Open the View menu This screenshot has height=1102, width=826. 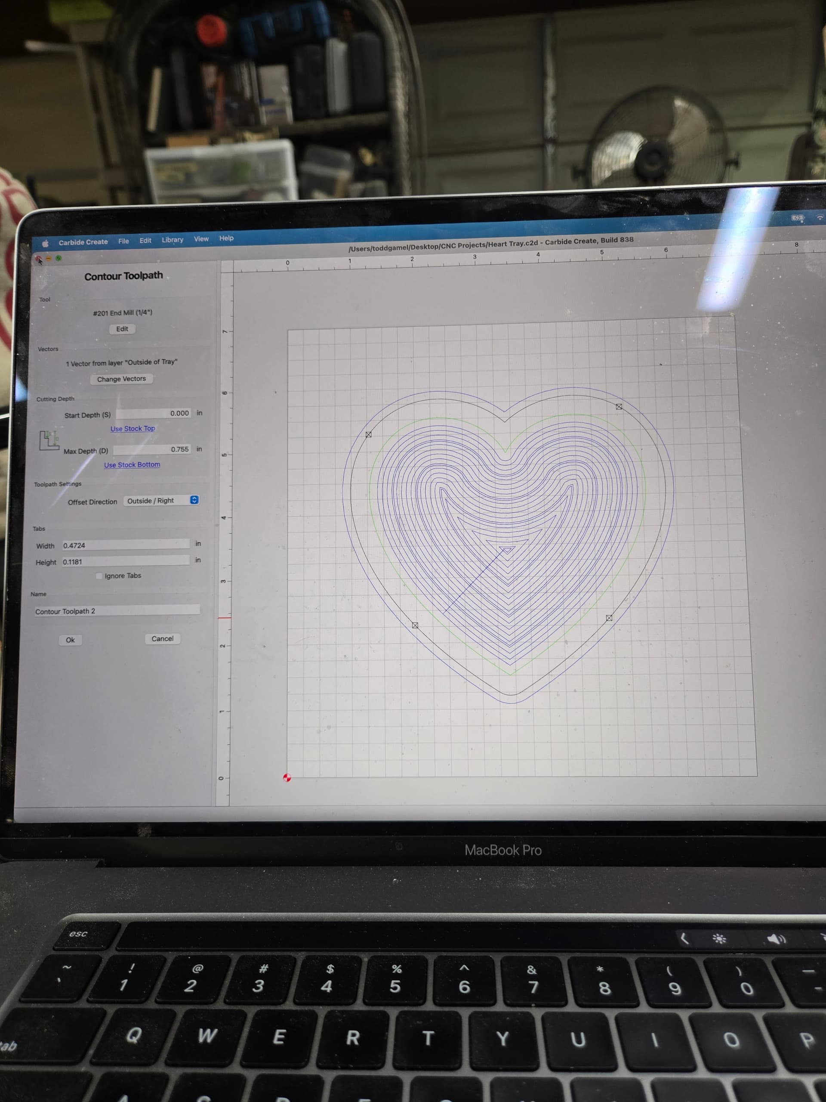201,239
